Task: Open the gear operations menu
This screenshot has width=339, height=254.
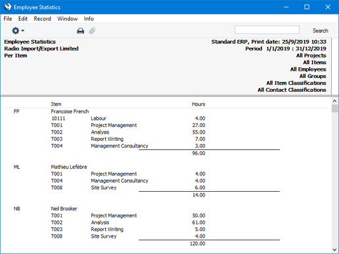Action: pyautogui.click(x=18, y=31)
